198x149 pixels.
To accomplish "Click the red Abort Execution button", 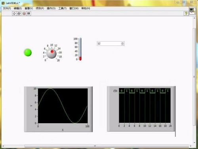I will [x=24, y=13].
